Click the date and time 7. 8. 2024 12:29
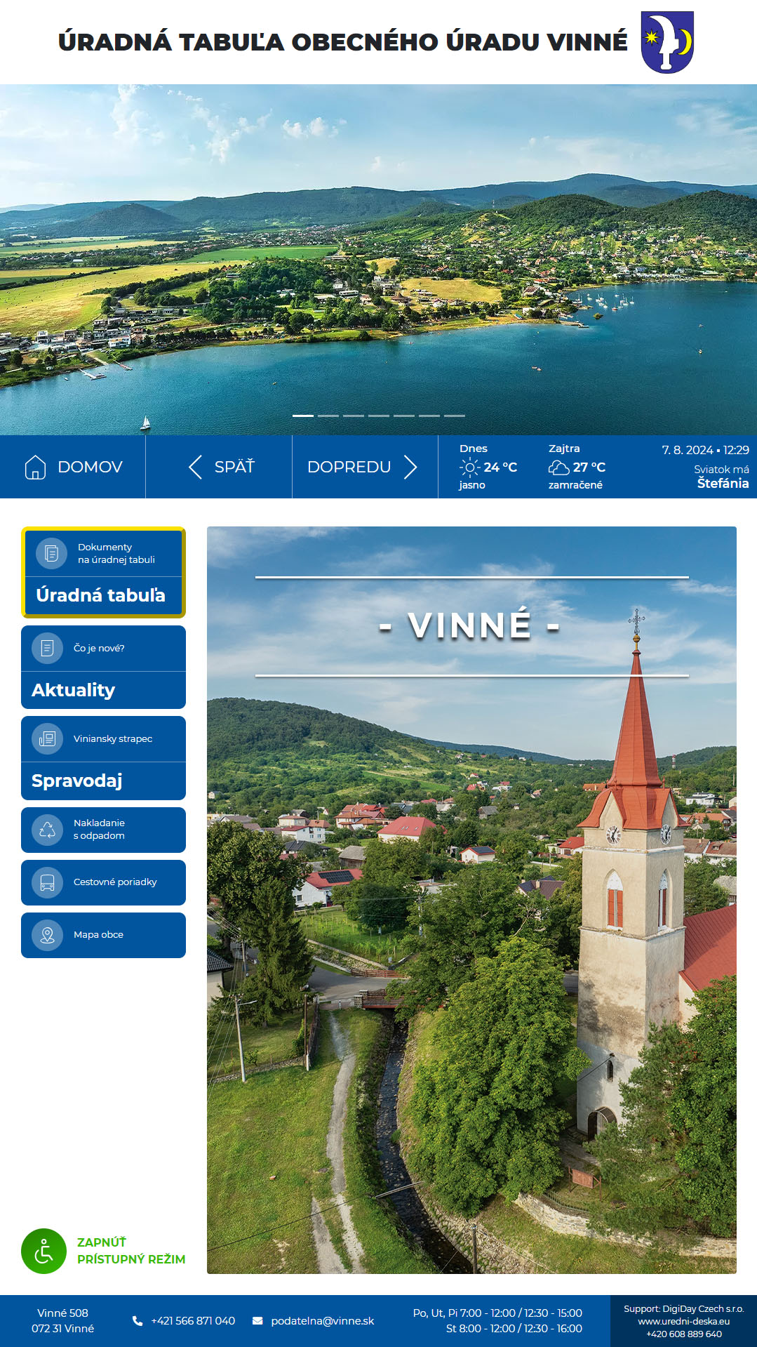The width and height of the screenshot is (757, 1347). tap(705, 450)
